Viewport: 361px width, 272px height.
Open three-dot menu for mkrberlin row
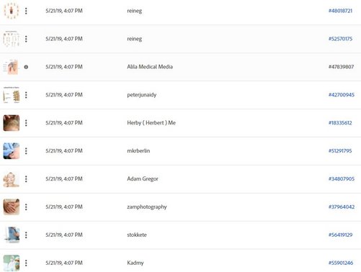pyautogui.click(x=26, y=151)
